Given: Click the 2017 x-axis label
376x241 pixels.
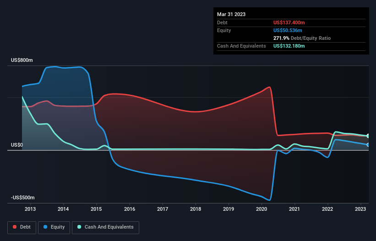Looking at the screenshot, I should 163,209.
